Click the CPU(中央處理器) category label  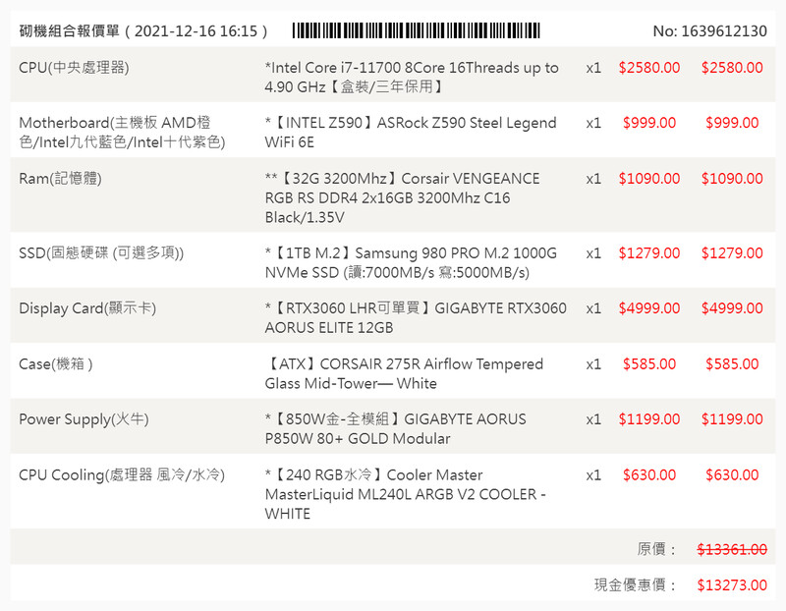[x=74, y=68]
